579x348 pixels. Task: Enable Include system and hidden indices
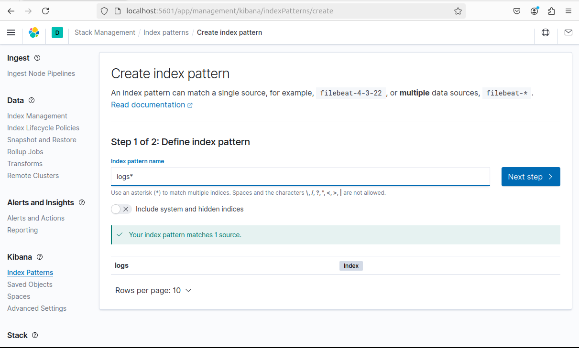click(120, 209)
